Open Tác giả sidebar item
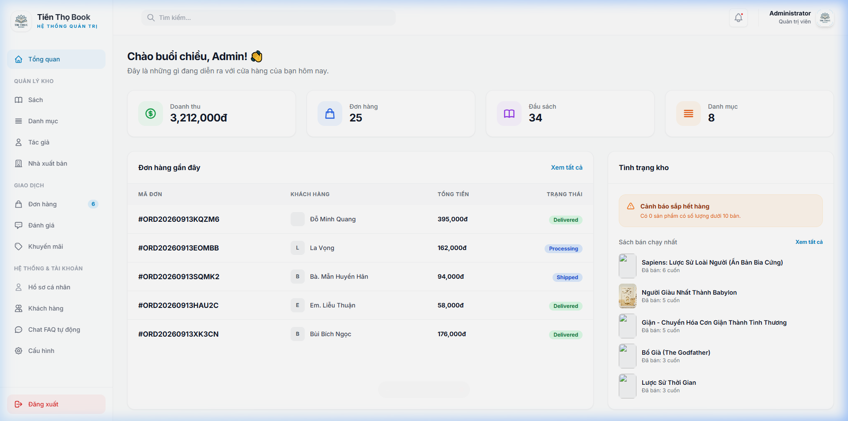Screen dimensions: 848x421 point(56,142)
